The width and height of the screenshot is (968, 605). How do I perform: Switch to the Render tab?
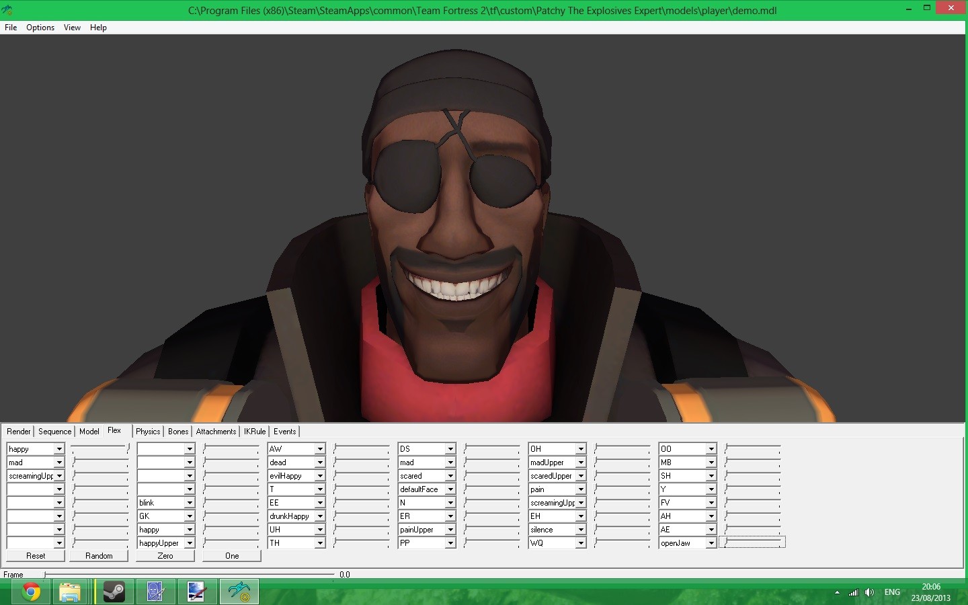click(x=19, y=432)
